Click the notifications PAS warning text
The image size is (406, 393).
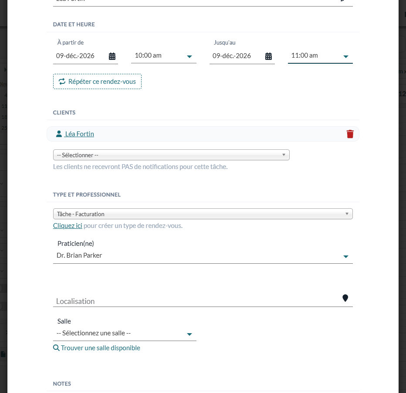[140, 167]
